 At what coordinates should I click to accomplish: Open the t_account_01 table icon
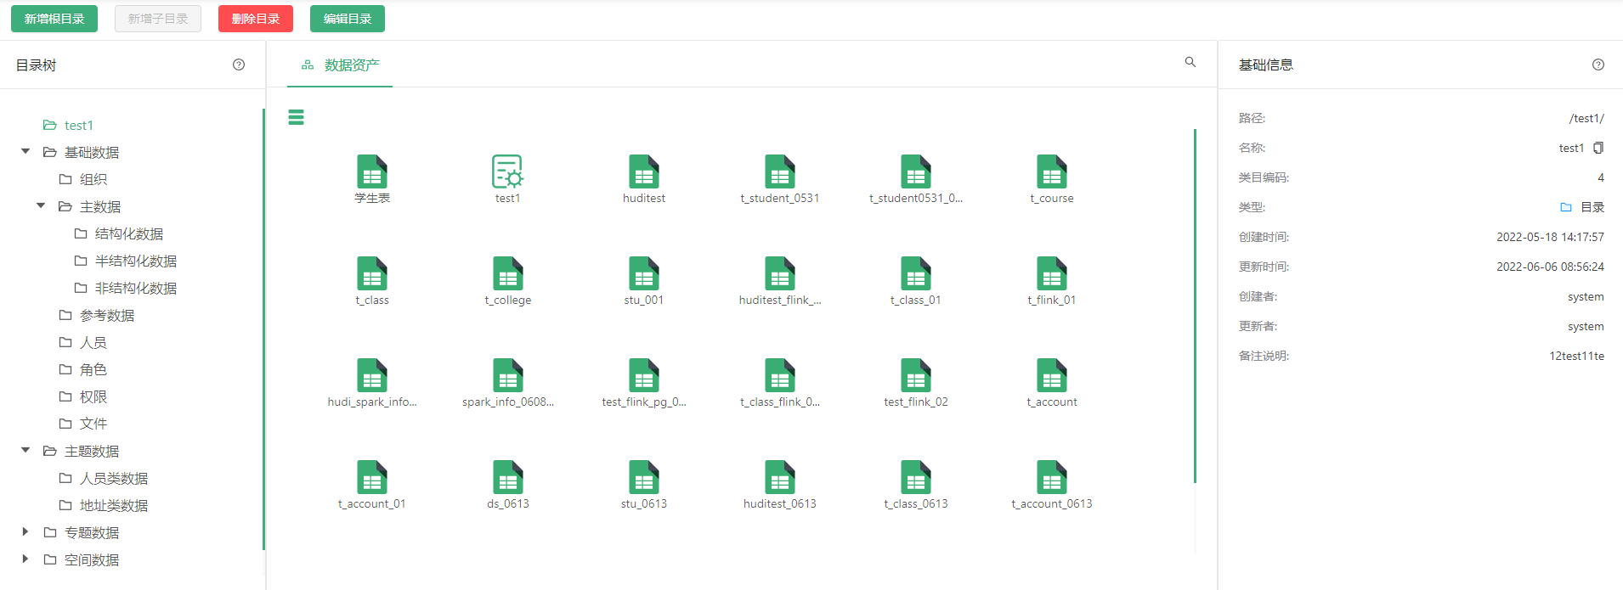(x=372, y=477)
